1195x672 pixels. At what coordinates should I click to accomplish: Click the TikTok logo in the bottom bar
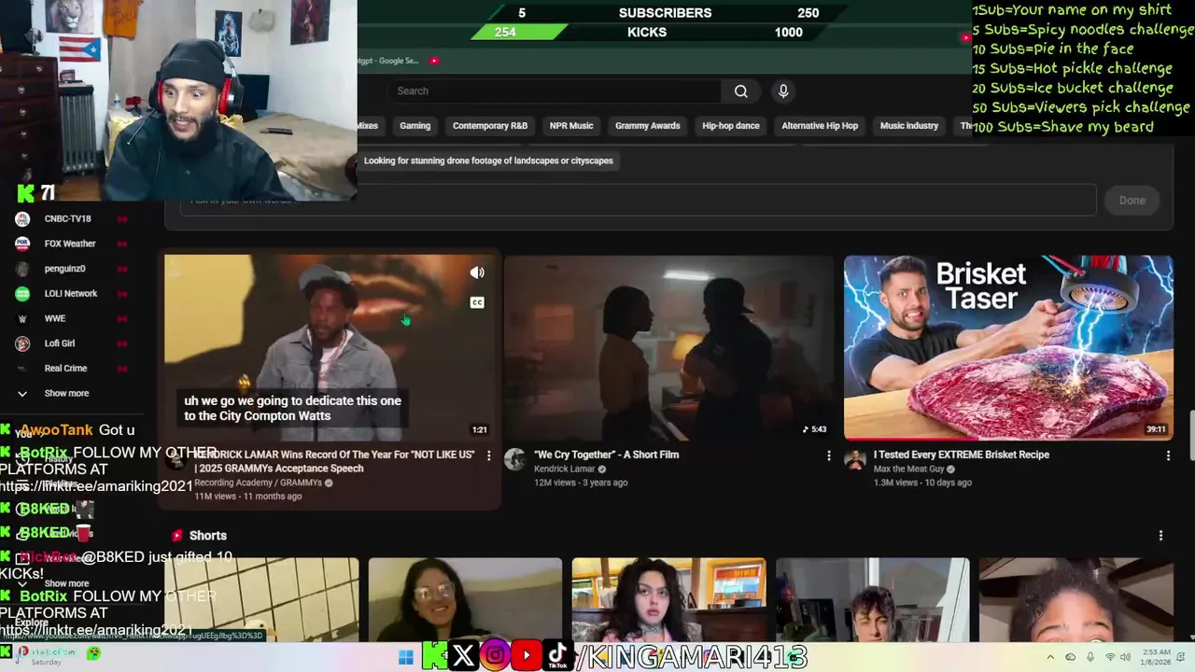pos(557,656)
